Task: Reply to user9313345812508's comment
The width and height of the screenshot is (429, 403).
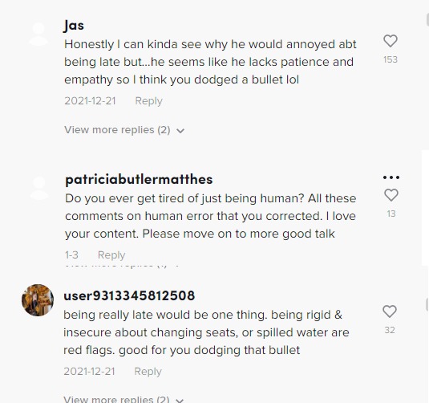Action: point(148,372)
